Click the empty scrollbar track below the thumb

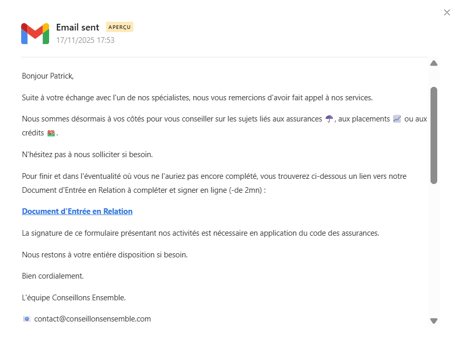[x=434, y=248]
